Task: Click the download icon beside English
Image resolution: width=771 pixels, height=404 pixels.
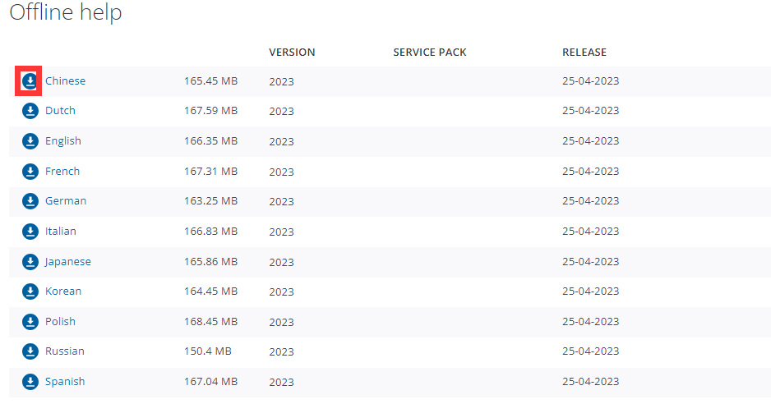Action: pos(30,141)
